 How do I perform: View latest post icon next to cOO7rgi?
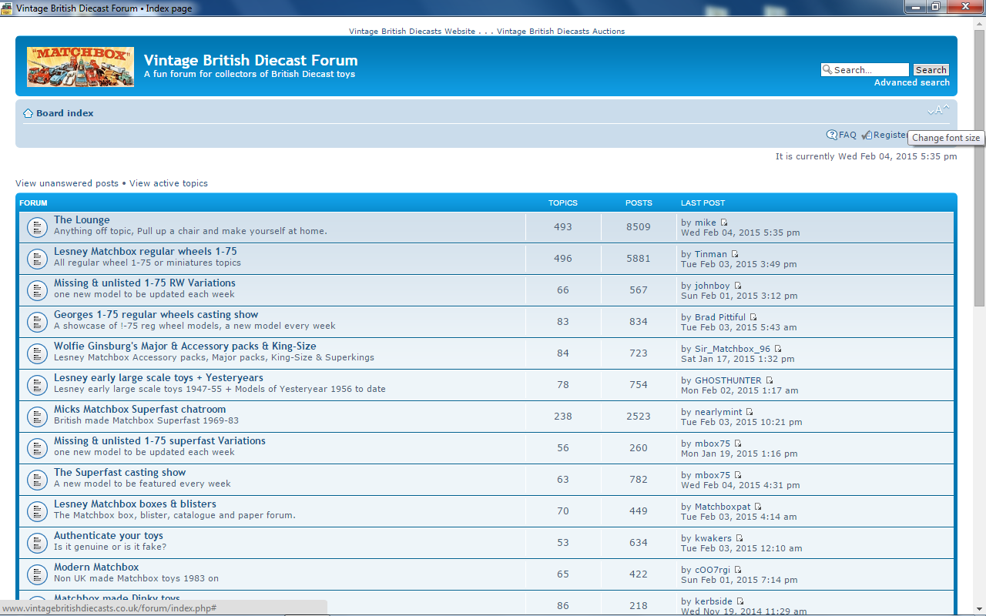[x=738, y=570]
